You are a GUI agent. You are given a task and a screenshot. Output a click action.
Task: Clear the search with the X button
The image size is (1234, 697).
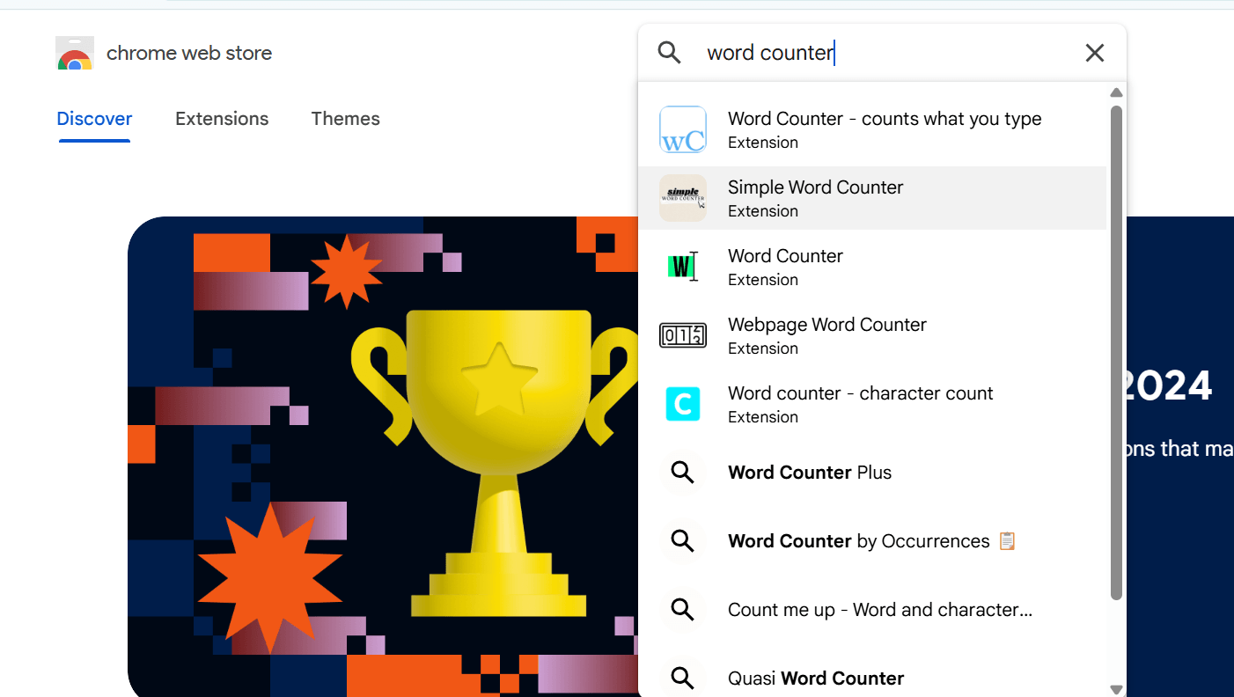pyautogui.click(x=1094, y=53)
